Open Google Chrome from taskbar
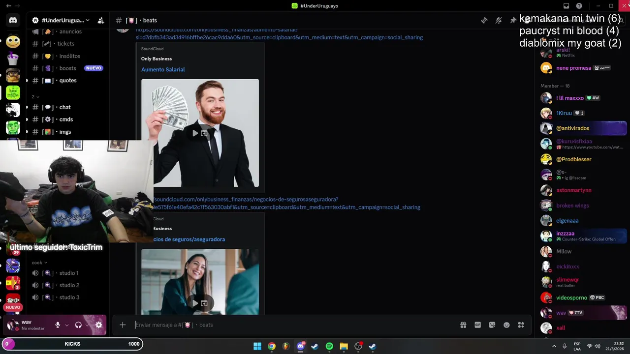Screen dimensions: 630x354 (x=272, y=346)
